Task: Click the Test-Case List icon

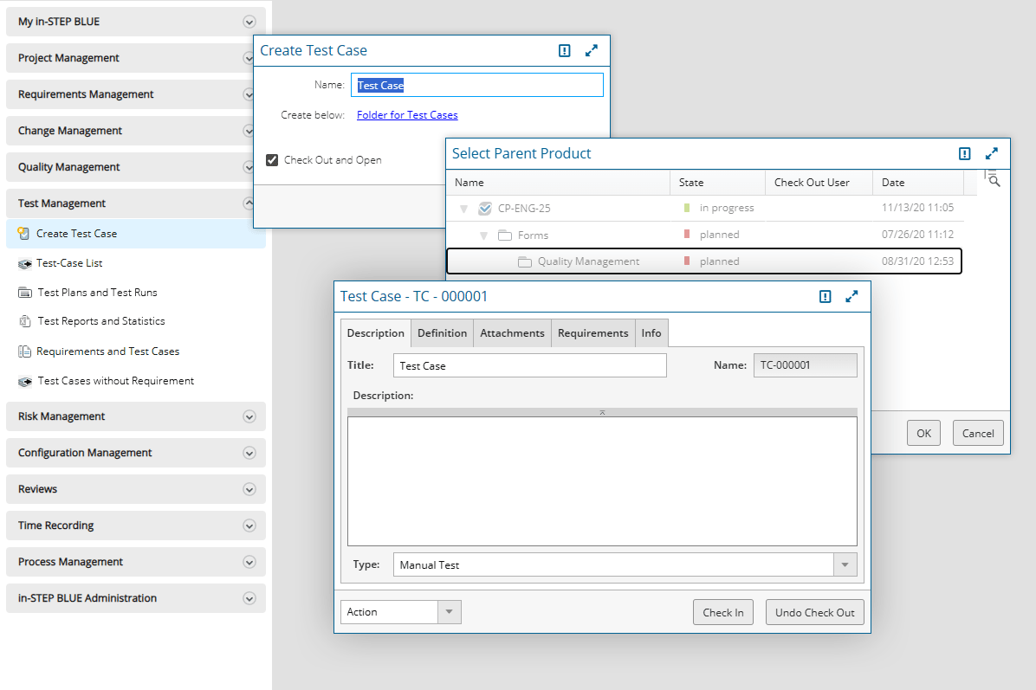Action: coord(24,263)
